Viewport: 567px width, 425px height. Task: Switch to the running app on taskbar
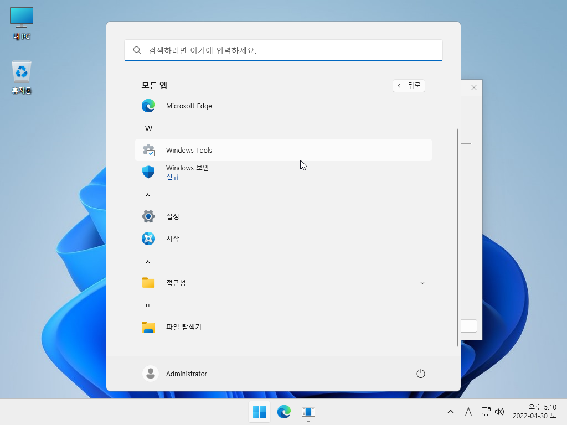click(308, 412)
